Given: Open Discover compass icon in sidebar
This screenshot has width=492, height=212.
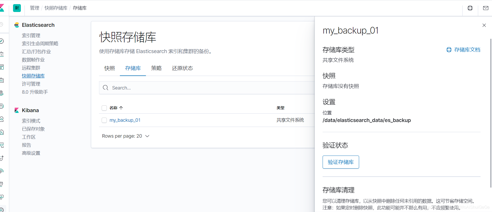Looking at the screenshot, I should pyautogui.click(x=2, y=41).
